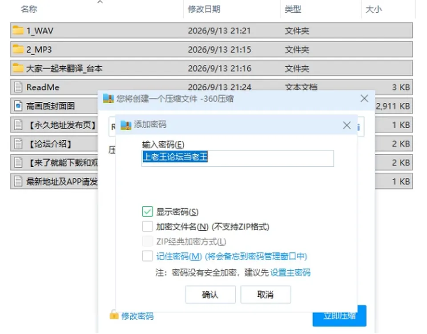Close the 您将创建一个压缩文件 window
The height and width of the screenshot is (334, 427).
[x=364, y=99]
